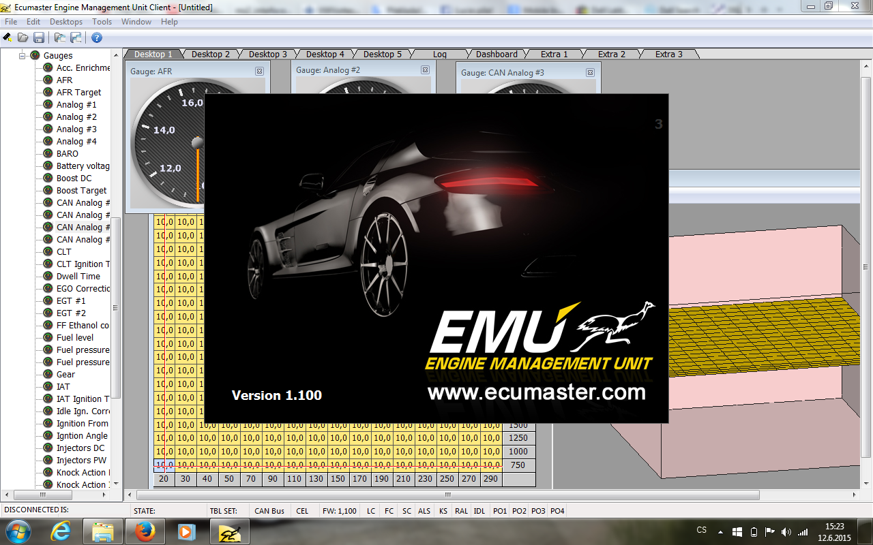Close the Gauge: AFR panel
873x545 pixels.
[x=259, y=71]
